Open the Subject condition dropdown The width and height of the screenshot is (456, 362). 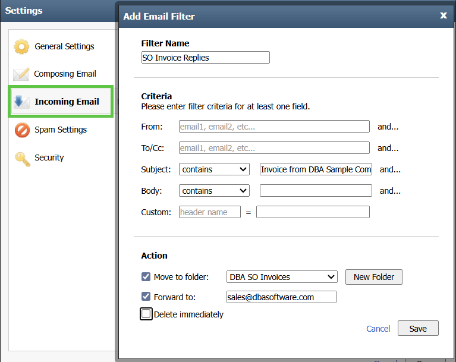pyautogui.click(x=214, y=169)
